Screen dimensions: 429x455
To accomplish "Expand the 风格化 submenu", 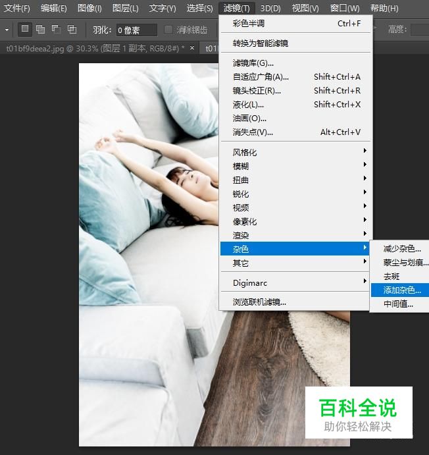I will [x=296, y=152].
